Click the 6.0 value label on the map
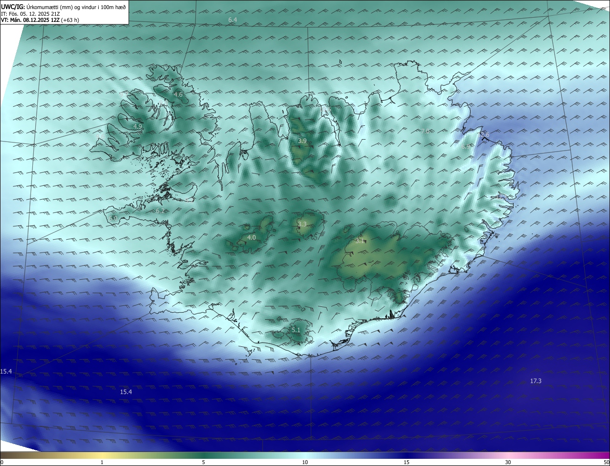 [x=113, y=218]
